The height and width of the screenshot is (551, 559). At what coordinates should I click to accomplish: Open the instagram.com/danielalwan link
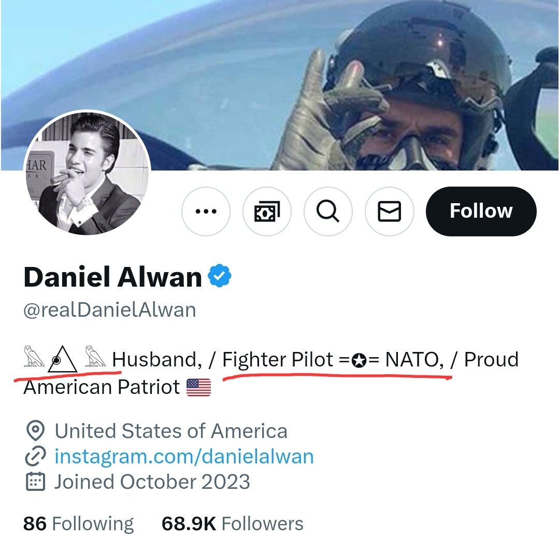pos(184,457)
